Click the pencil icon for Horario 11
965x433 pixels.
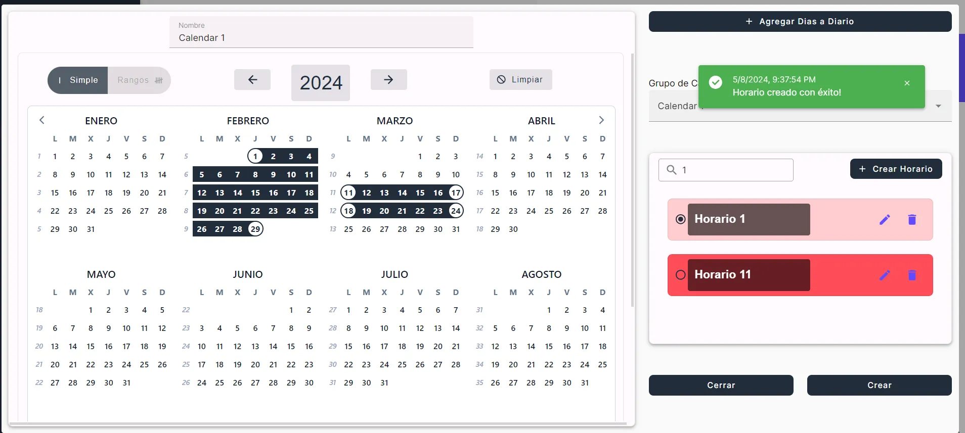885,275
